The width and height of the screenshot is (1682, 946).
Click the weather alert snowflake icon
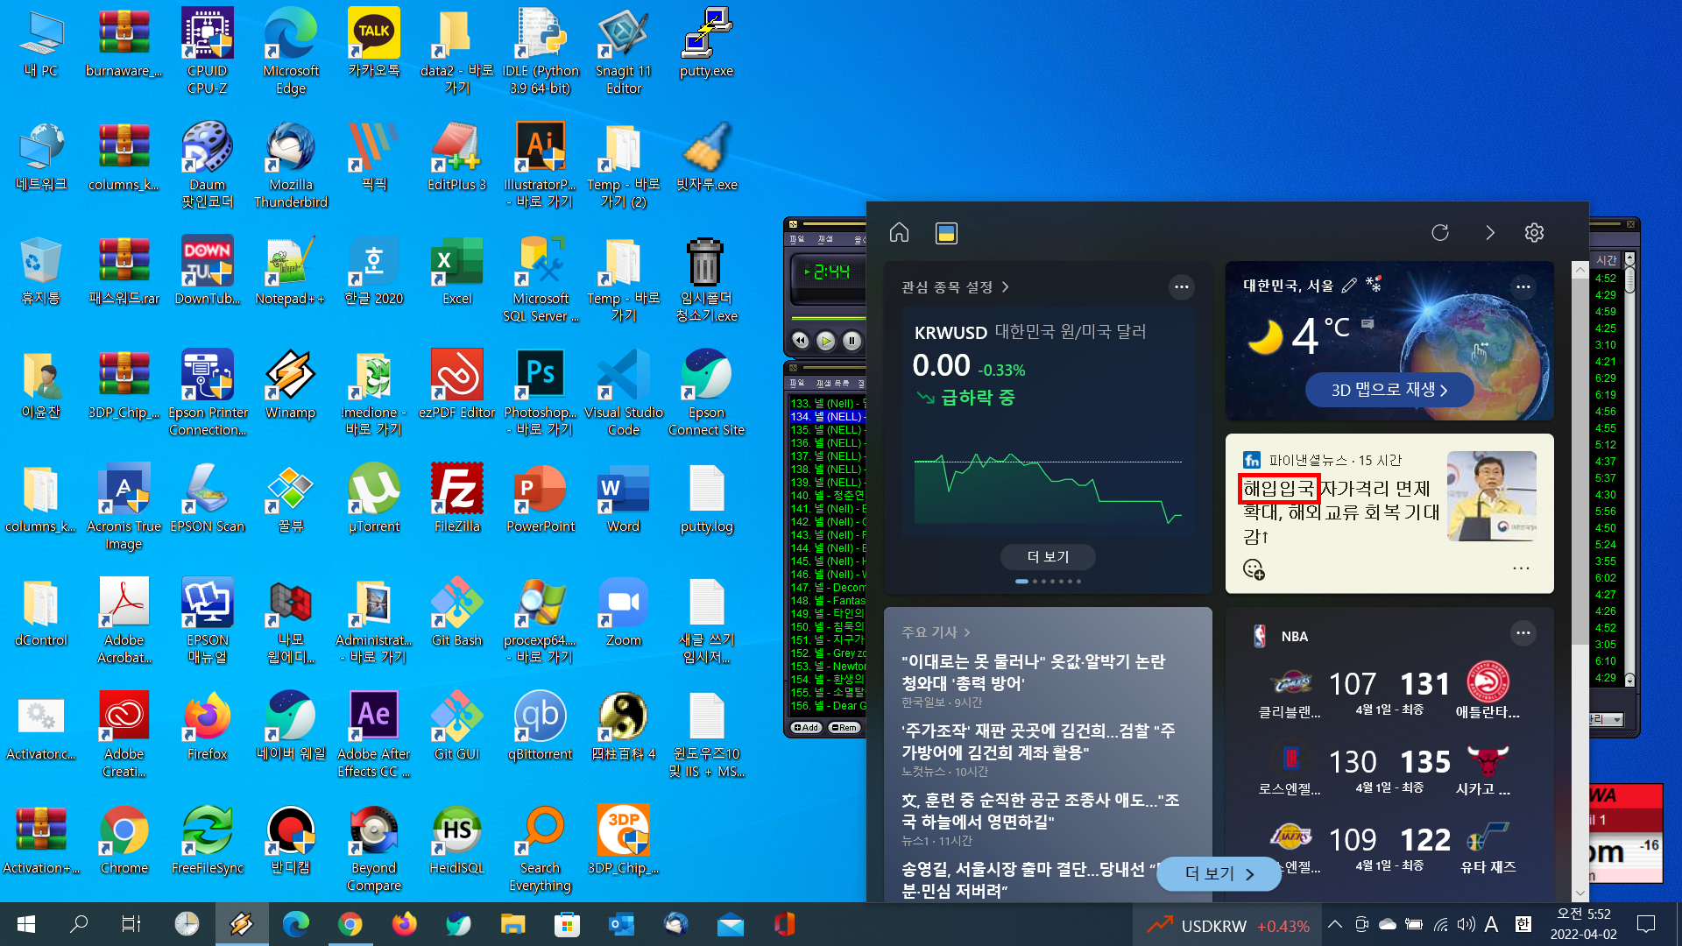pos(1373,284)
